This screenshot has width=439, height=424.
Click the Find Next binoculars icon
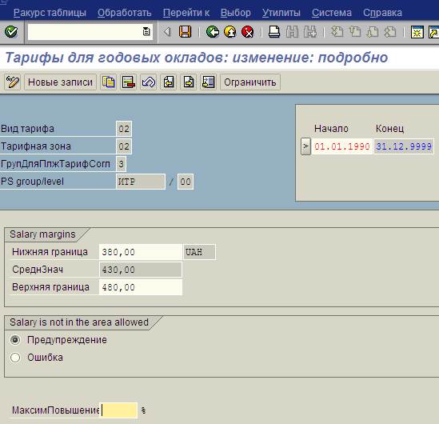pos(310,32)
